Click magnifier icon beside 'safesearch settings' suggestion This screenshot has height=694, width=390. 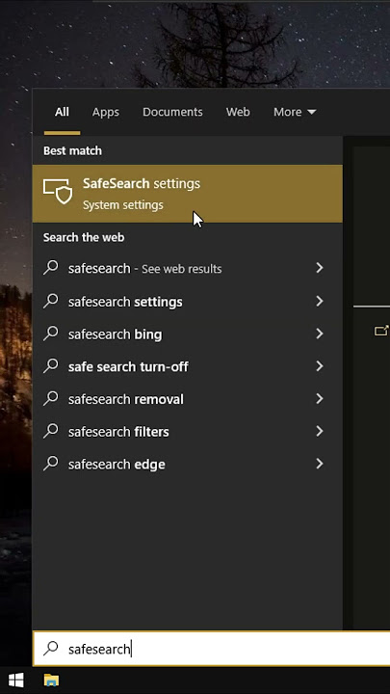[51, 301]
